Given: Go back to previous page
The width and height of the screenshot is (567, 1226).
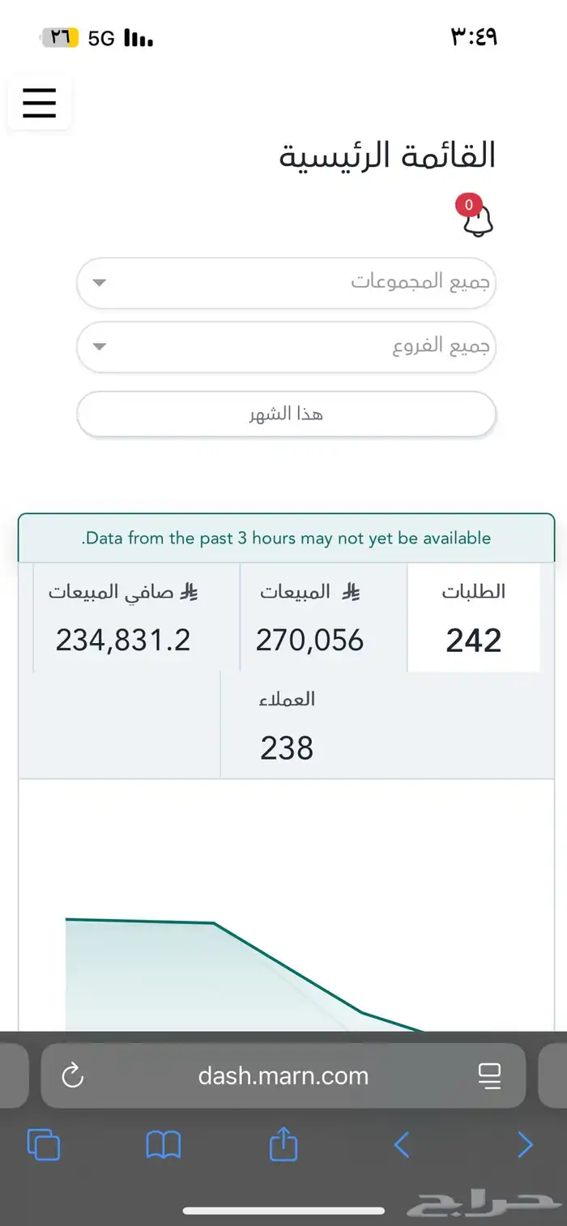Looking at the screenshot, I should click(402, 1145).
